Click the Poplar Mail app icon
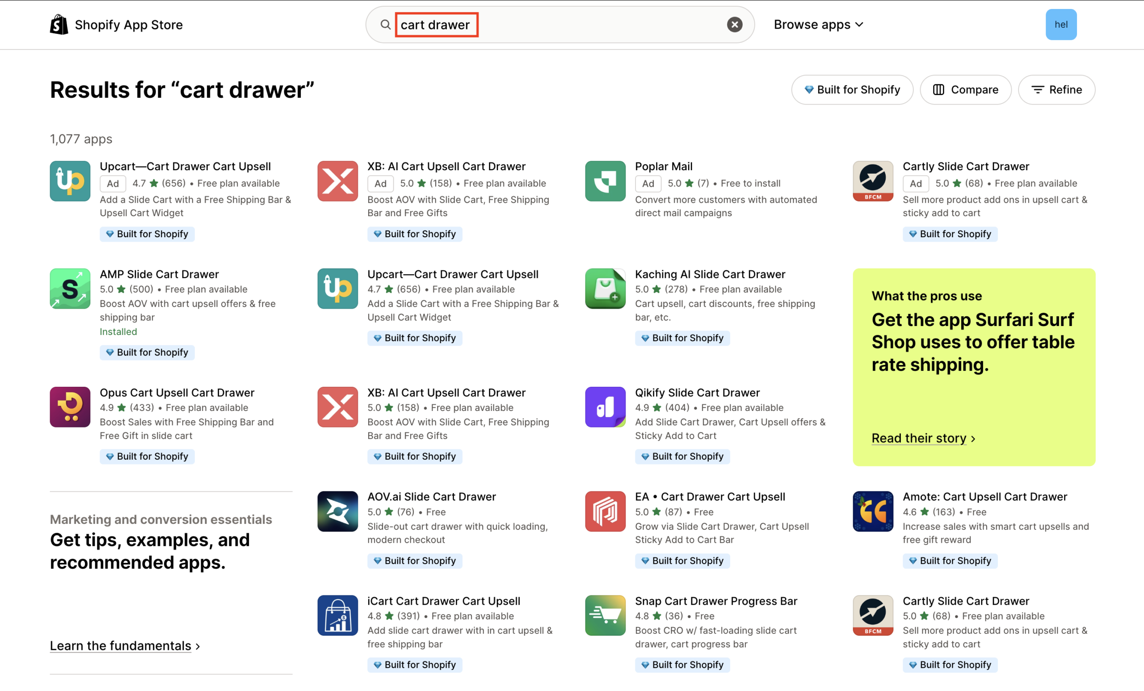The width and height of the screenshot is (1144, 691). [605, 181]
